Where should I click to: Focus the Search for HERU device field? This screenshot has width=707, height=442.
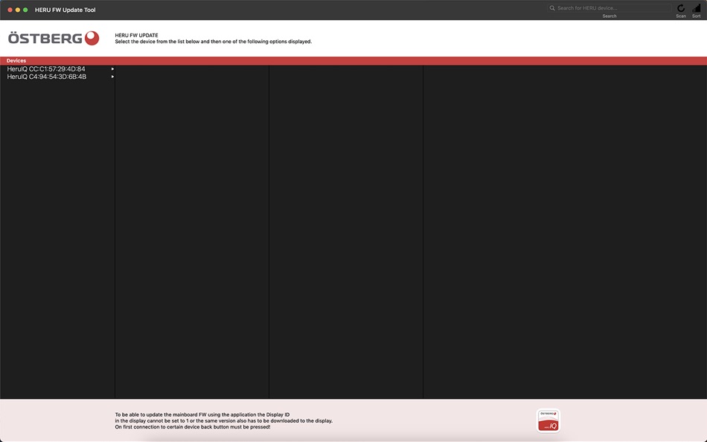click(610, 8)
